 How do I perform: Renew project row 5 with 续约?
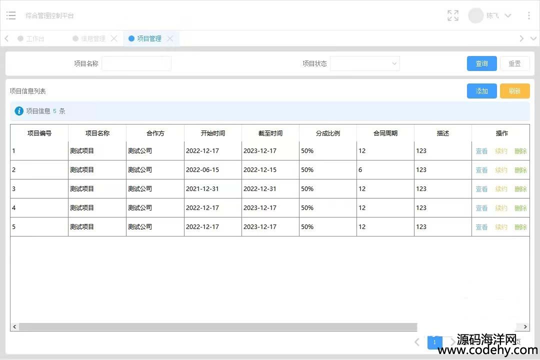[x=501, y=226]
